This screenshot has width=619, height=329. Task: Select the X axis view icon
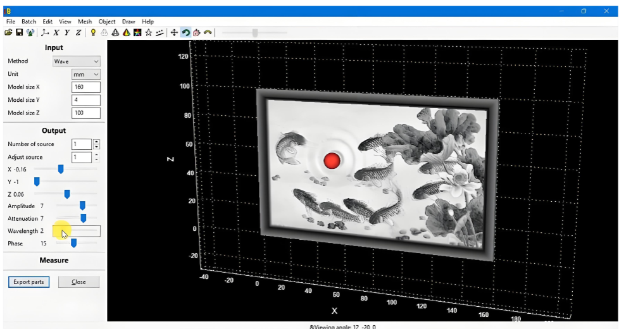(56, 32)
